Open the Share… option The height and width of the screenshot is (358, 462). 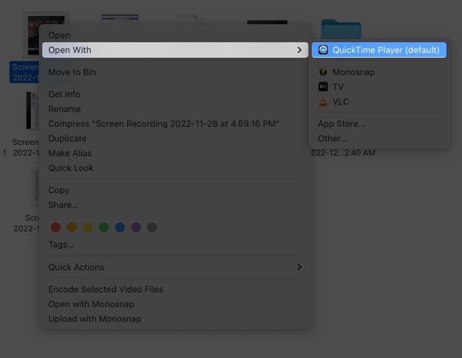pyautogui.click(x=175, y=204)
